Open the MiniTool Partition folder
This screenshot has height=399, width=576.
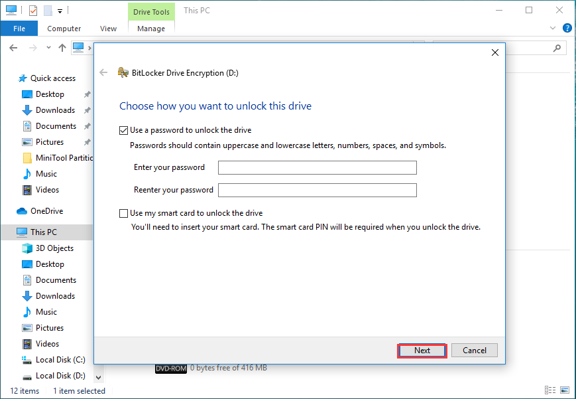(58, 158)
